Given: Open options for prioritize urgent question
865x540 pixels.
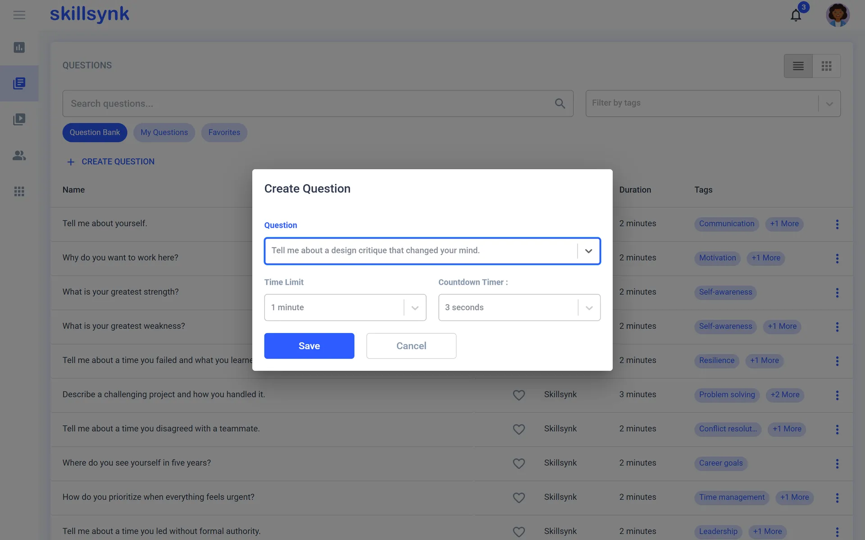Looking at the screenshot, I should point(837,498).
